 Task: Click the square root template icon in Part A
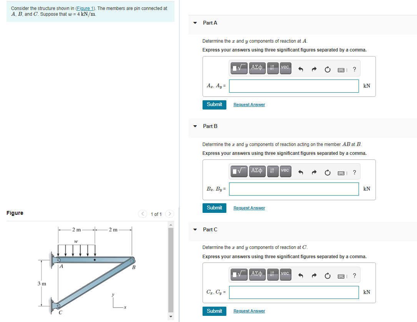[239, 68]
